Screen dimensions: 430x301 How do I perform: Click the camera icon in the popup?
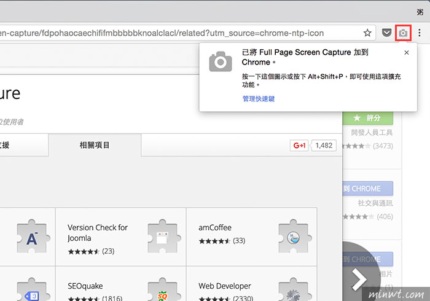[x=220, y=61]
